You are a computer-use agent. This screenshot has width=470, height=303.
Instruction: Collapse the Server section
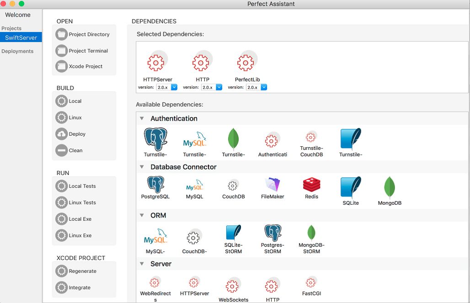[x=142, y=264]
